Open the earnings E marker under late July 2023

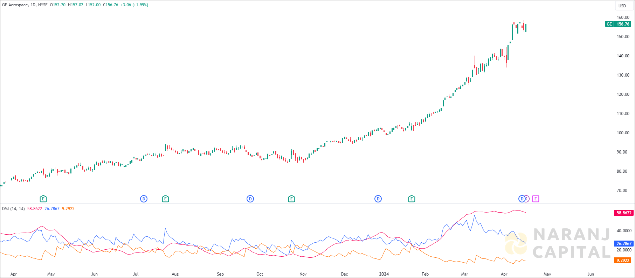[165, 199]
